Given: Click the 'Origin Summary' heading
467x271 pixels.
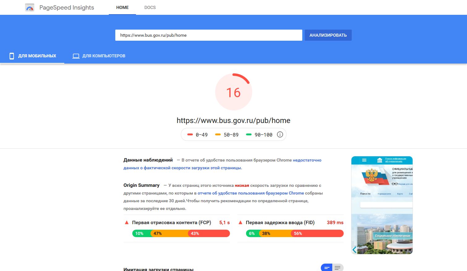Looking at the screenshot, I should 142,185.
